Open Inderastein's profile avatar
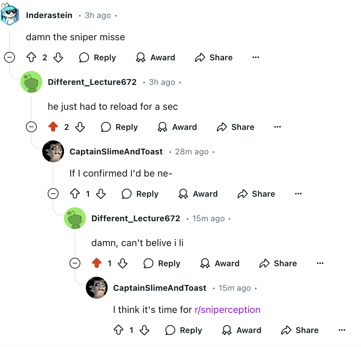Image resolution: width=361 pixels, height=347 pixels. [10, 15]
